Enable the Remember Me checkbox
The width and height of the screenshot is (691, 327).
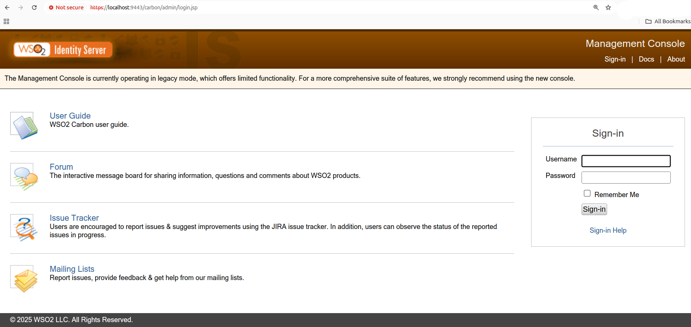pos(587,193)
